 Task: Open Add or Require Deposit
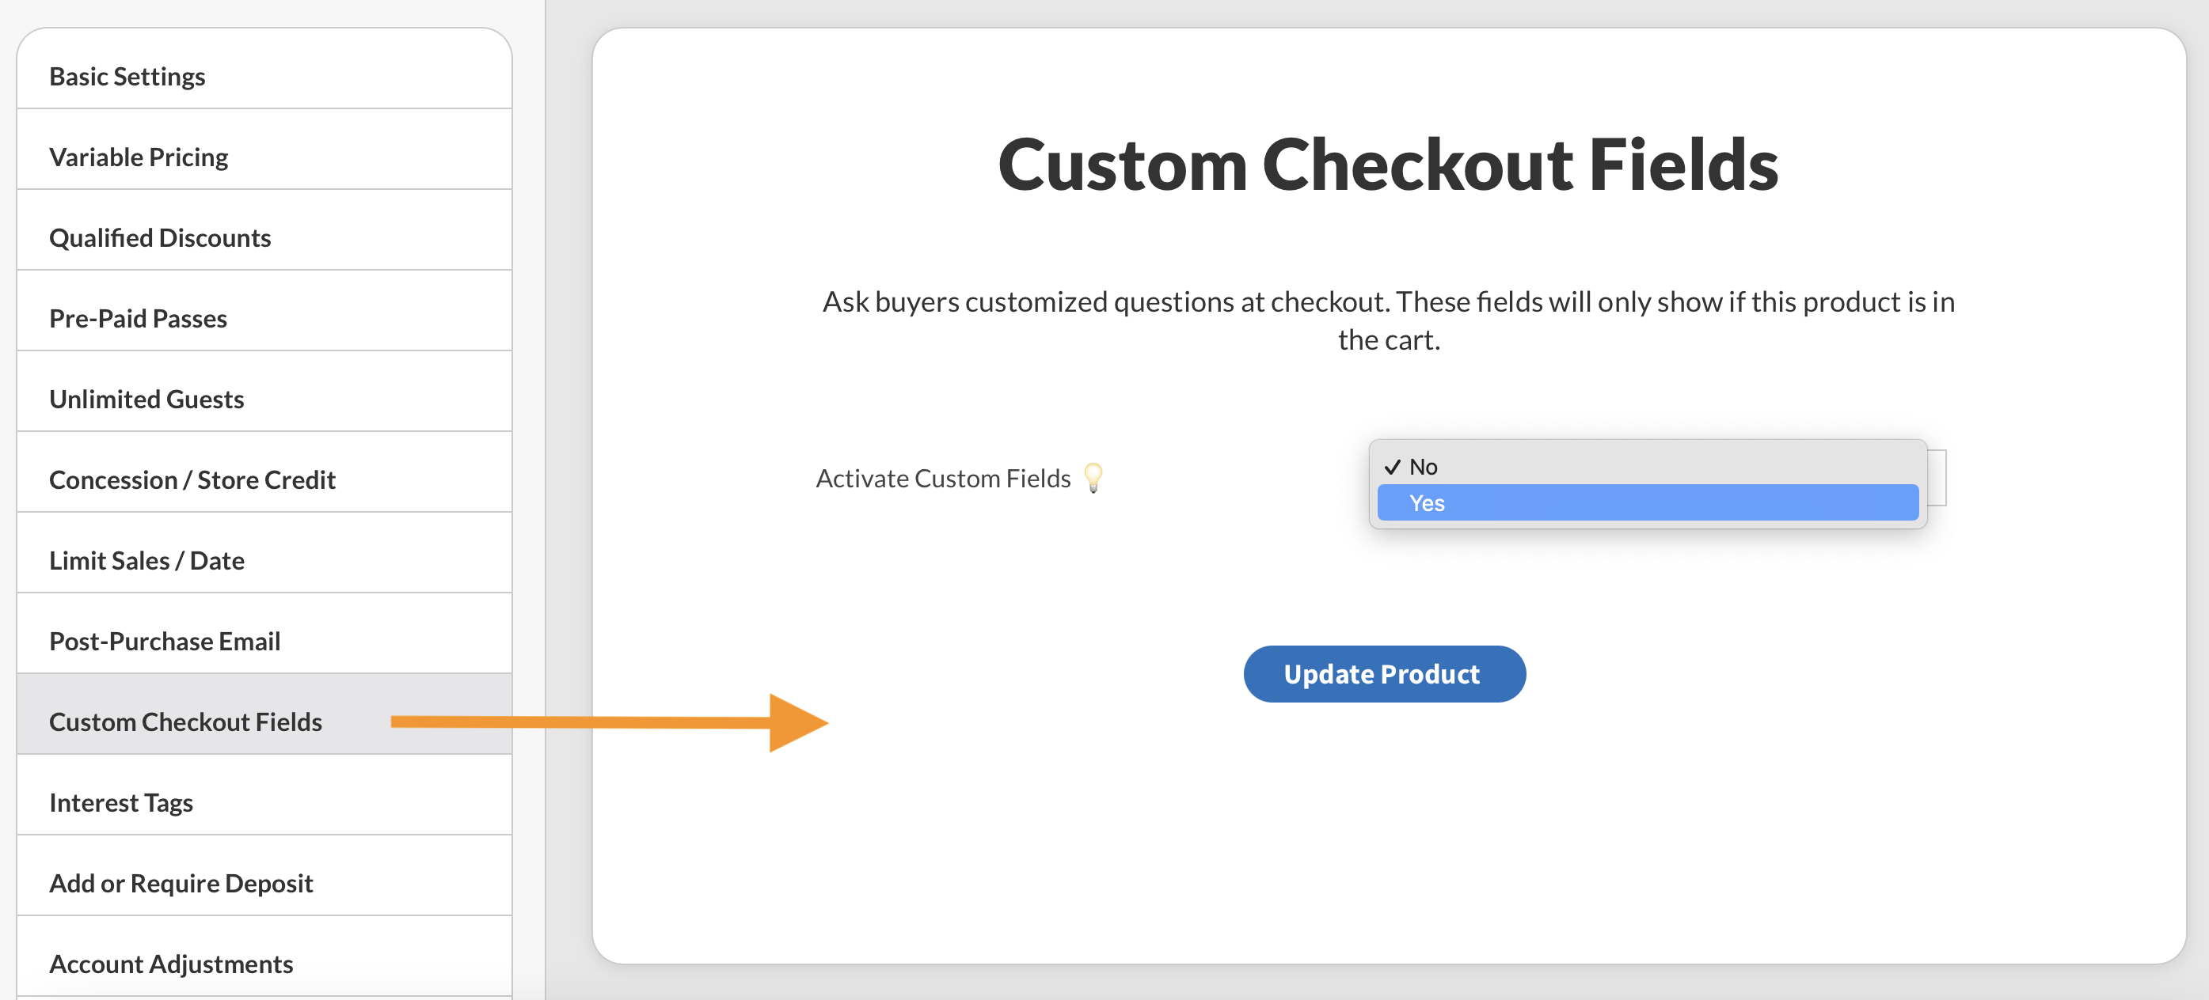pyautogui.click(x=181, y=883)
